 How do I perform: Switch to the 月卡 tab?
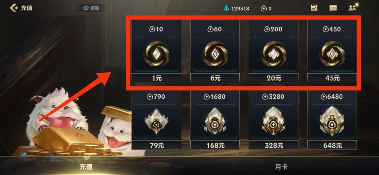point(281,167)
